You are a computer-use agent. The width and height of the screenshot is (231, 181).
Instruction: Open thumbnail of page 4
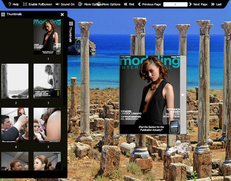click(x=15, y=125)
